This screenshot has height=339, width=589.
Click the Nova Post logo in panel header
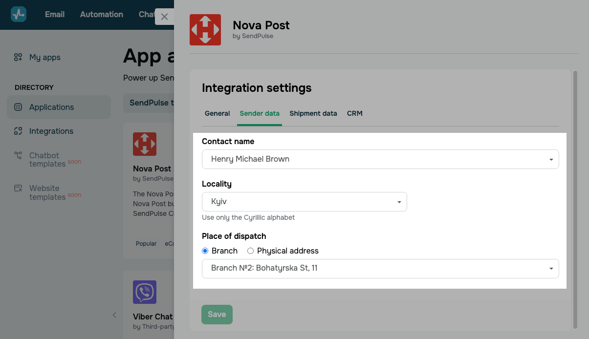pos(205,30)
